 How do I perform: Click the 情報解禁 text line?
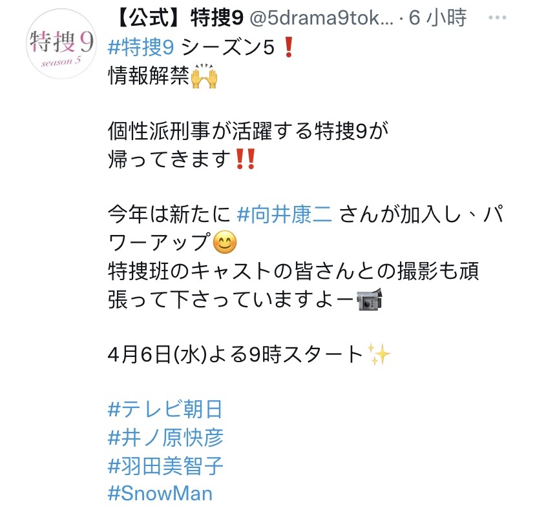point(149,76)
